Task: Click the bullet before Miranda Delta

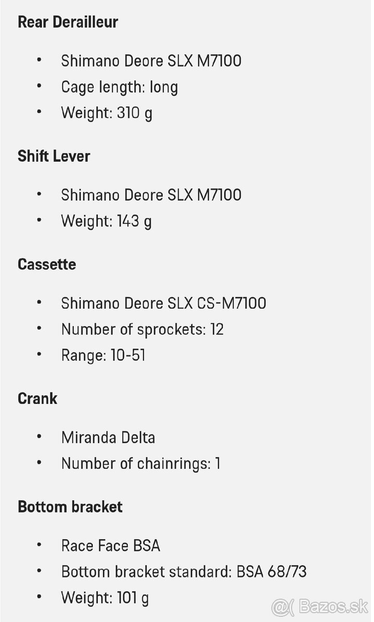Action: point(39,437)
